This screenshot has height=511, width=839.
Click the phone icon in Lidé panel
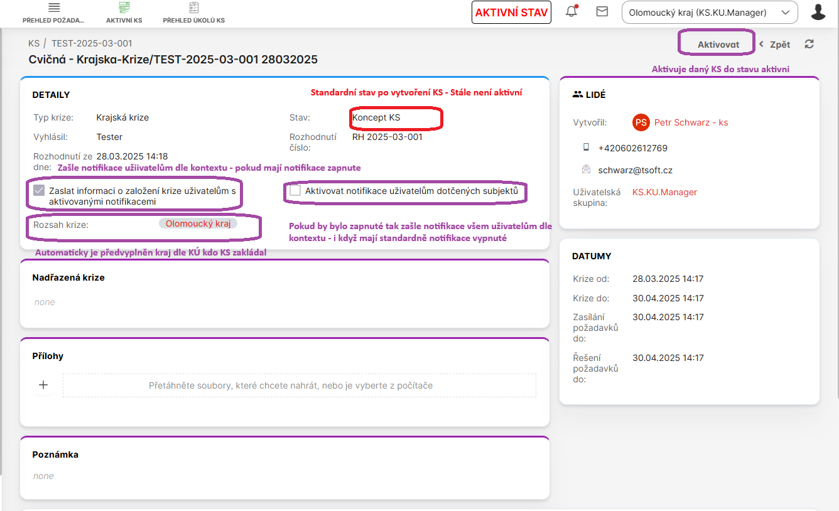point(586,148)
